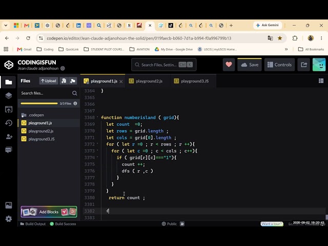Collapse the line 3372 for-loop fold arrow
Screen dimensions: 328x246
click(97, 143)
